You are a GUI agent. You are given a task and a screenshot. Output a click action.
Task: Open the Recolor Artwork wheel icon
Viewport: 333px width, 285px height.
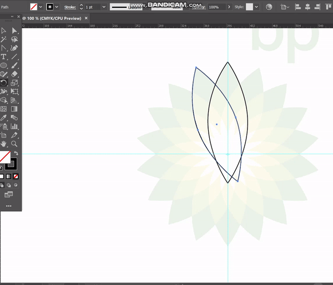point(269,7)
